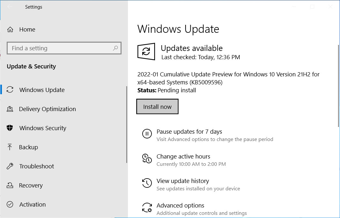340x218 pixels.
Task: Click the Windows Update sync icon
Action: (x=11, y=90)
